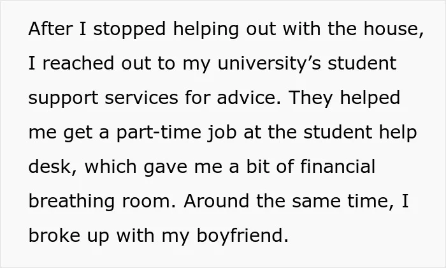
Task: Click the word "financial" in fifth line
Action: (x=338, y=167)
